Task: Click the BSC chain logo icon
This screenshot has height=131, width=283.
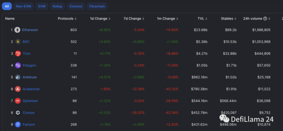Action: pos(18,42)
